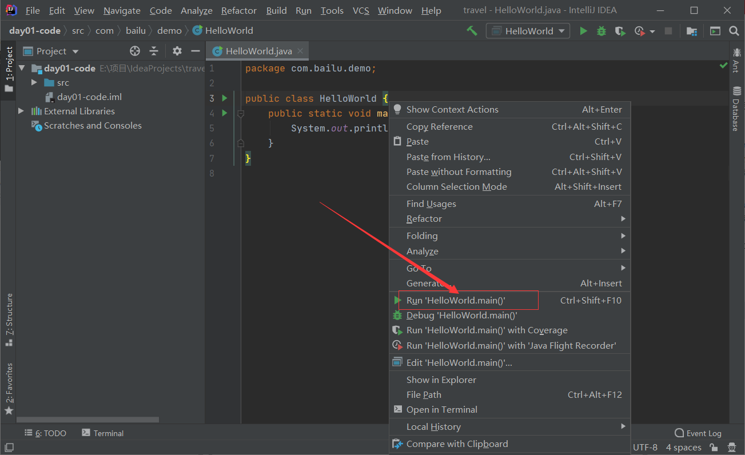Open Project Structure from the toolbar
The height and width of the screenshot is (455, 745).
tap(692, 31)
